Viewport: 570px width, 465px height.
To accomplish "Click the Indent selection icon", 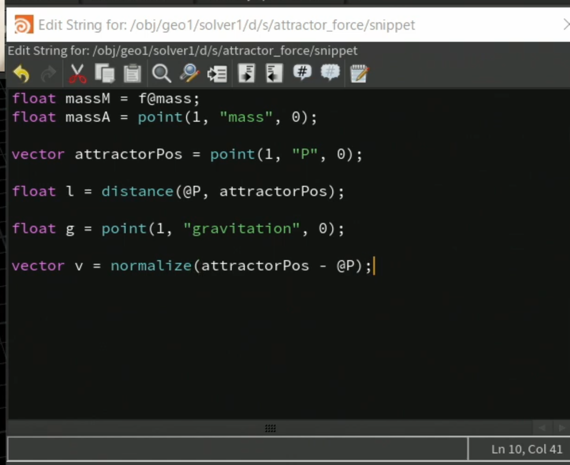I will 247,73.
